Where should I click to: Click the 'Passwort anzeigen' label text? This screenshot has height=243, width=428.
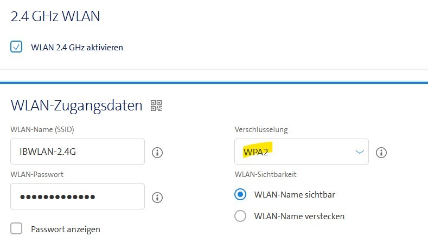(66, 229)
